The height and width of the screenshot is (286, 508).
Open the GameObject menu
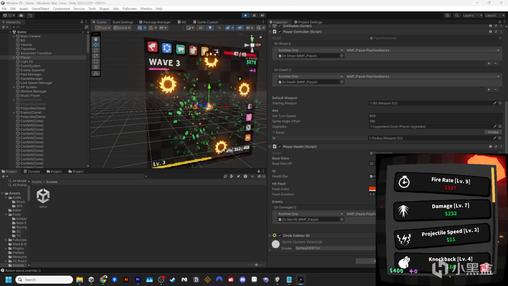pyautogui.click(x=40, y=9)
